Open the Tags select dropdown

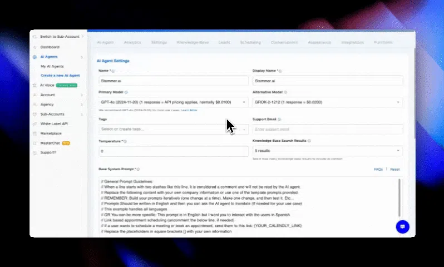point(174,129)
